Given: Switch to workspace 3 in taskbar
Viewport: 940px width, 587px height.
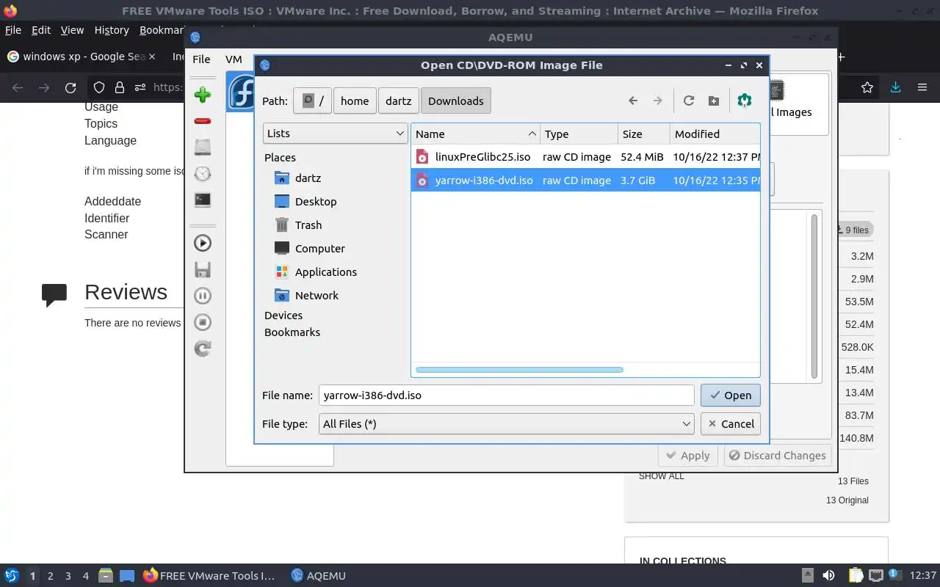Looking at the screenshot, I should point(68,576).
